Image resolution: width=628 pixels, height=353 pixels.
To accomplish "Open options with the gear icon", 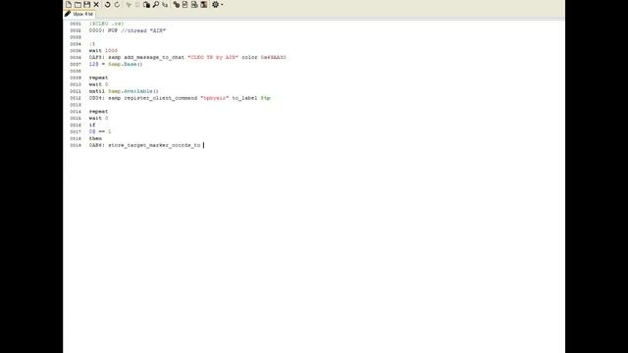I will pos(216,4).
